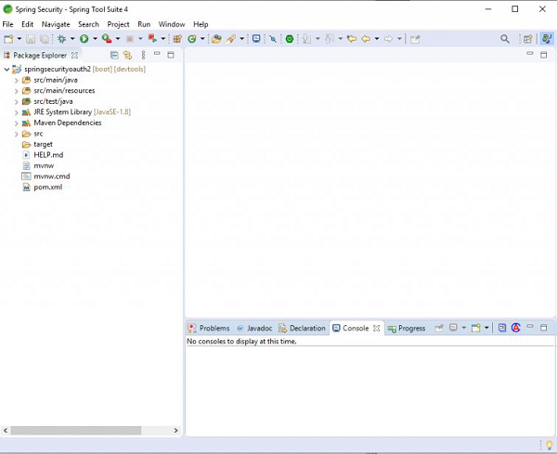The image size is (557, 454).
Task: Click the Package Explorer View Menu dots
Action: (143, 55)
